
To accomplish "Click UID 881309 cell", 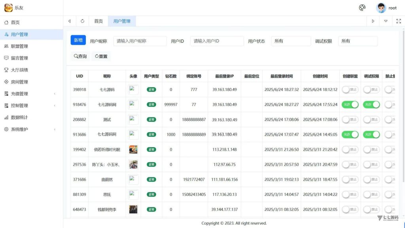I will pyautogui.click(x=79, y=194).
